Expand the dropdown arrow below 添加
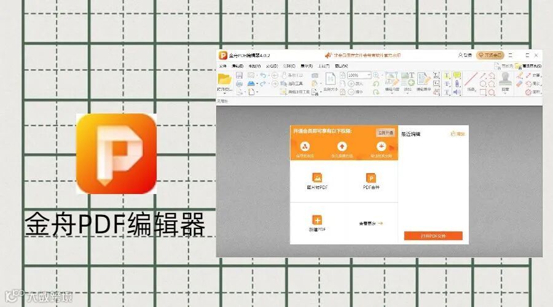This screenshot has width=553, height=307. click(x=408, y=93)
